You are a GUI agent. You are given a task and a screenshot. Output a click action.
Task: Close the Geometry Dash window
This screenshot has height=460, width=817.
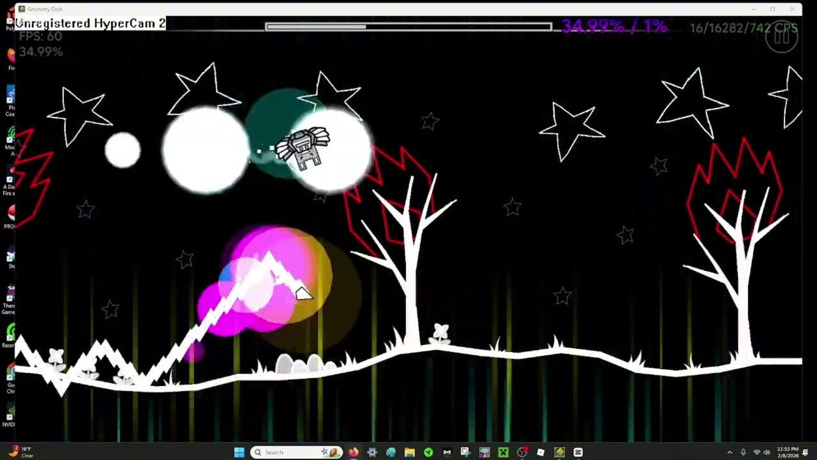(793, 9)
